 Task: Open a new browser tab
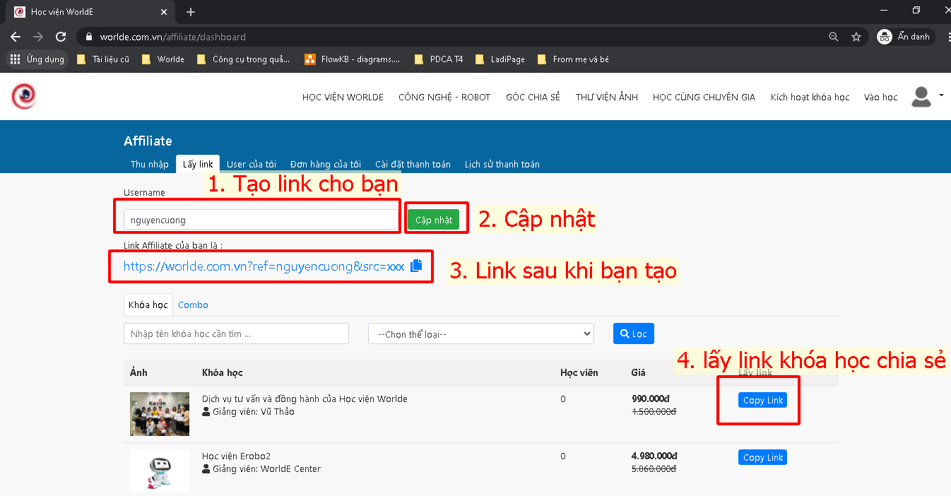pyautogui.click(x=191, y=12)
